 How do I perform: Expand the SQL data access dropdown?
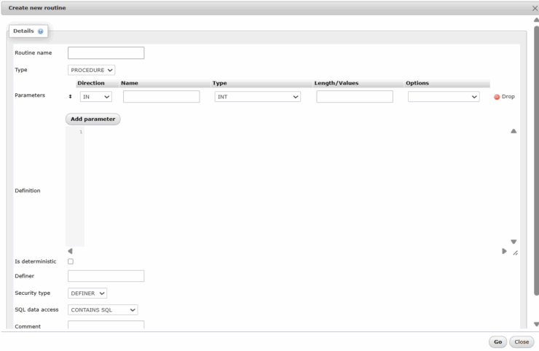103,309
